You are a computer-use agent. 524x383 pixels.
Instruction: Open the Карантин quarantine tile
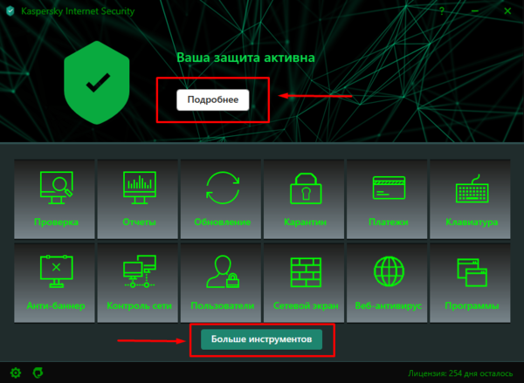304,199
